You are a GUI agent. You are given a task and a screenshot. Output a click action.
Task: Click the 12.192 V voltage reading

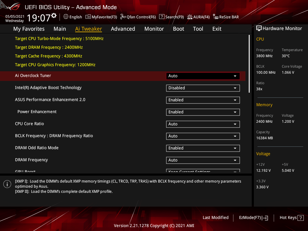(263, 170)
